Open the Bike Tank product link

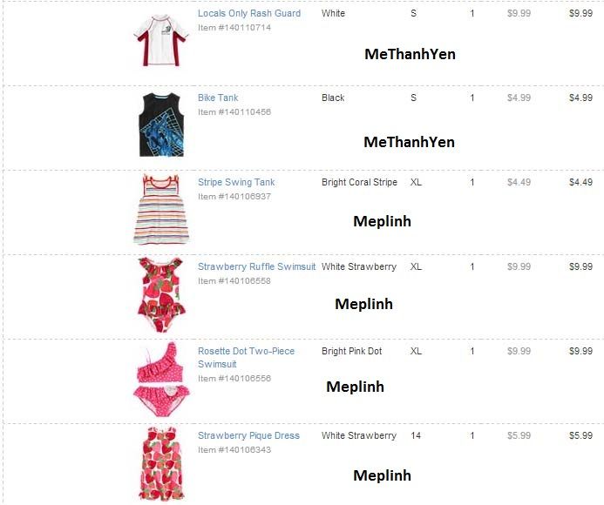pyautogui.click(x=218, y=98)
